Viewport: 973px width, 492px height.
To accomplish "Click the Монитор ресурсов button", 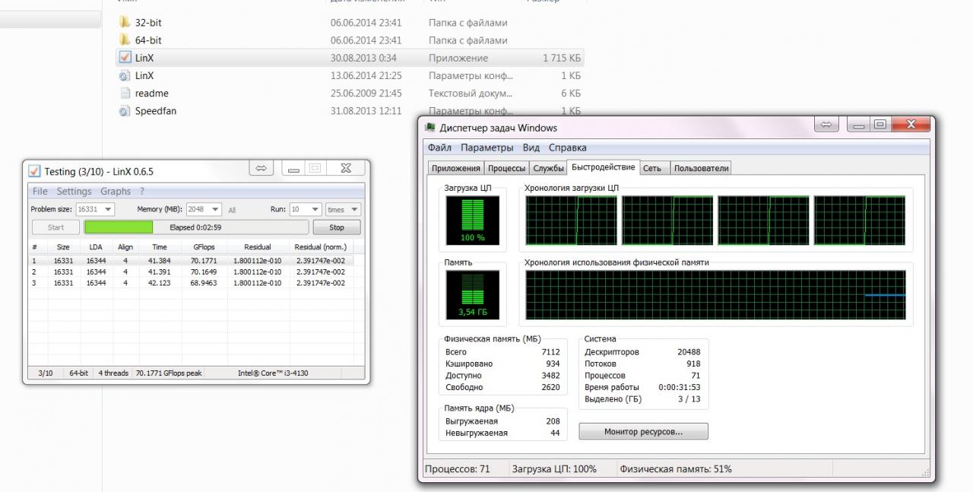I will 643,432.
